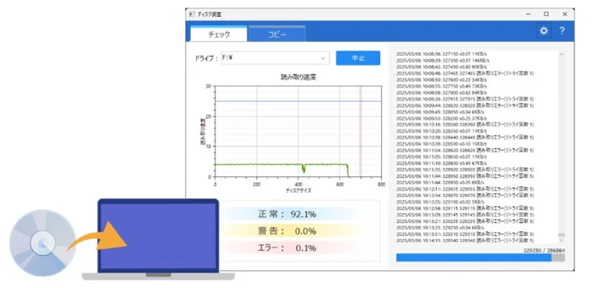Viewport: 604px width, 288px height.
Task: Select log row 10:08:39 327300 146KB/s
Action: 443,60
